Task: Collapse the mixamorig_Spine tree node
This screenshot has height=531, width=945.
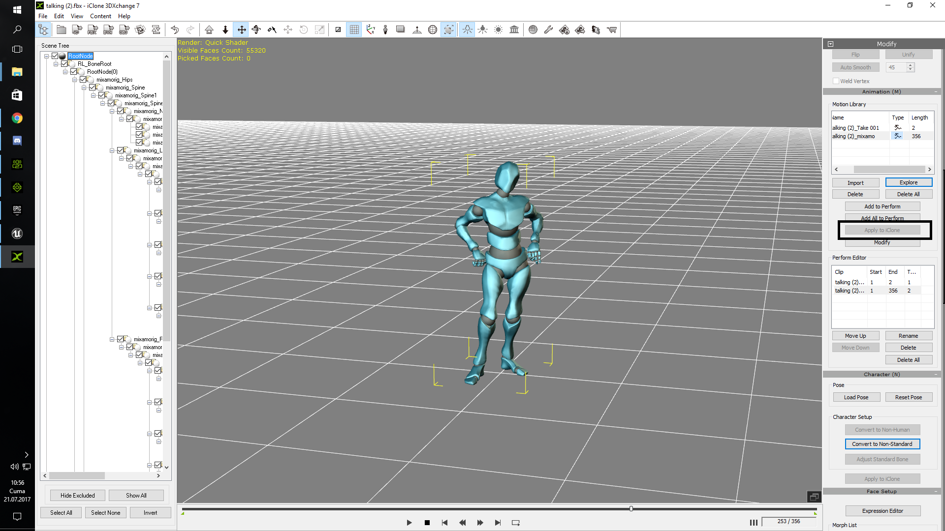Action: [x=84, y=88]
